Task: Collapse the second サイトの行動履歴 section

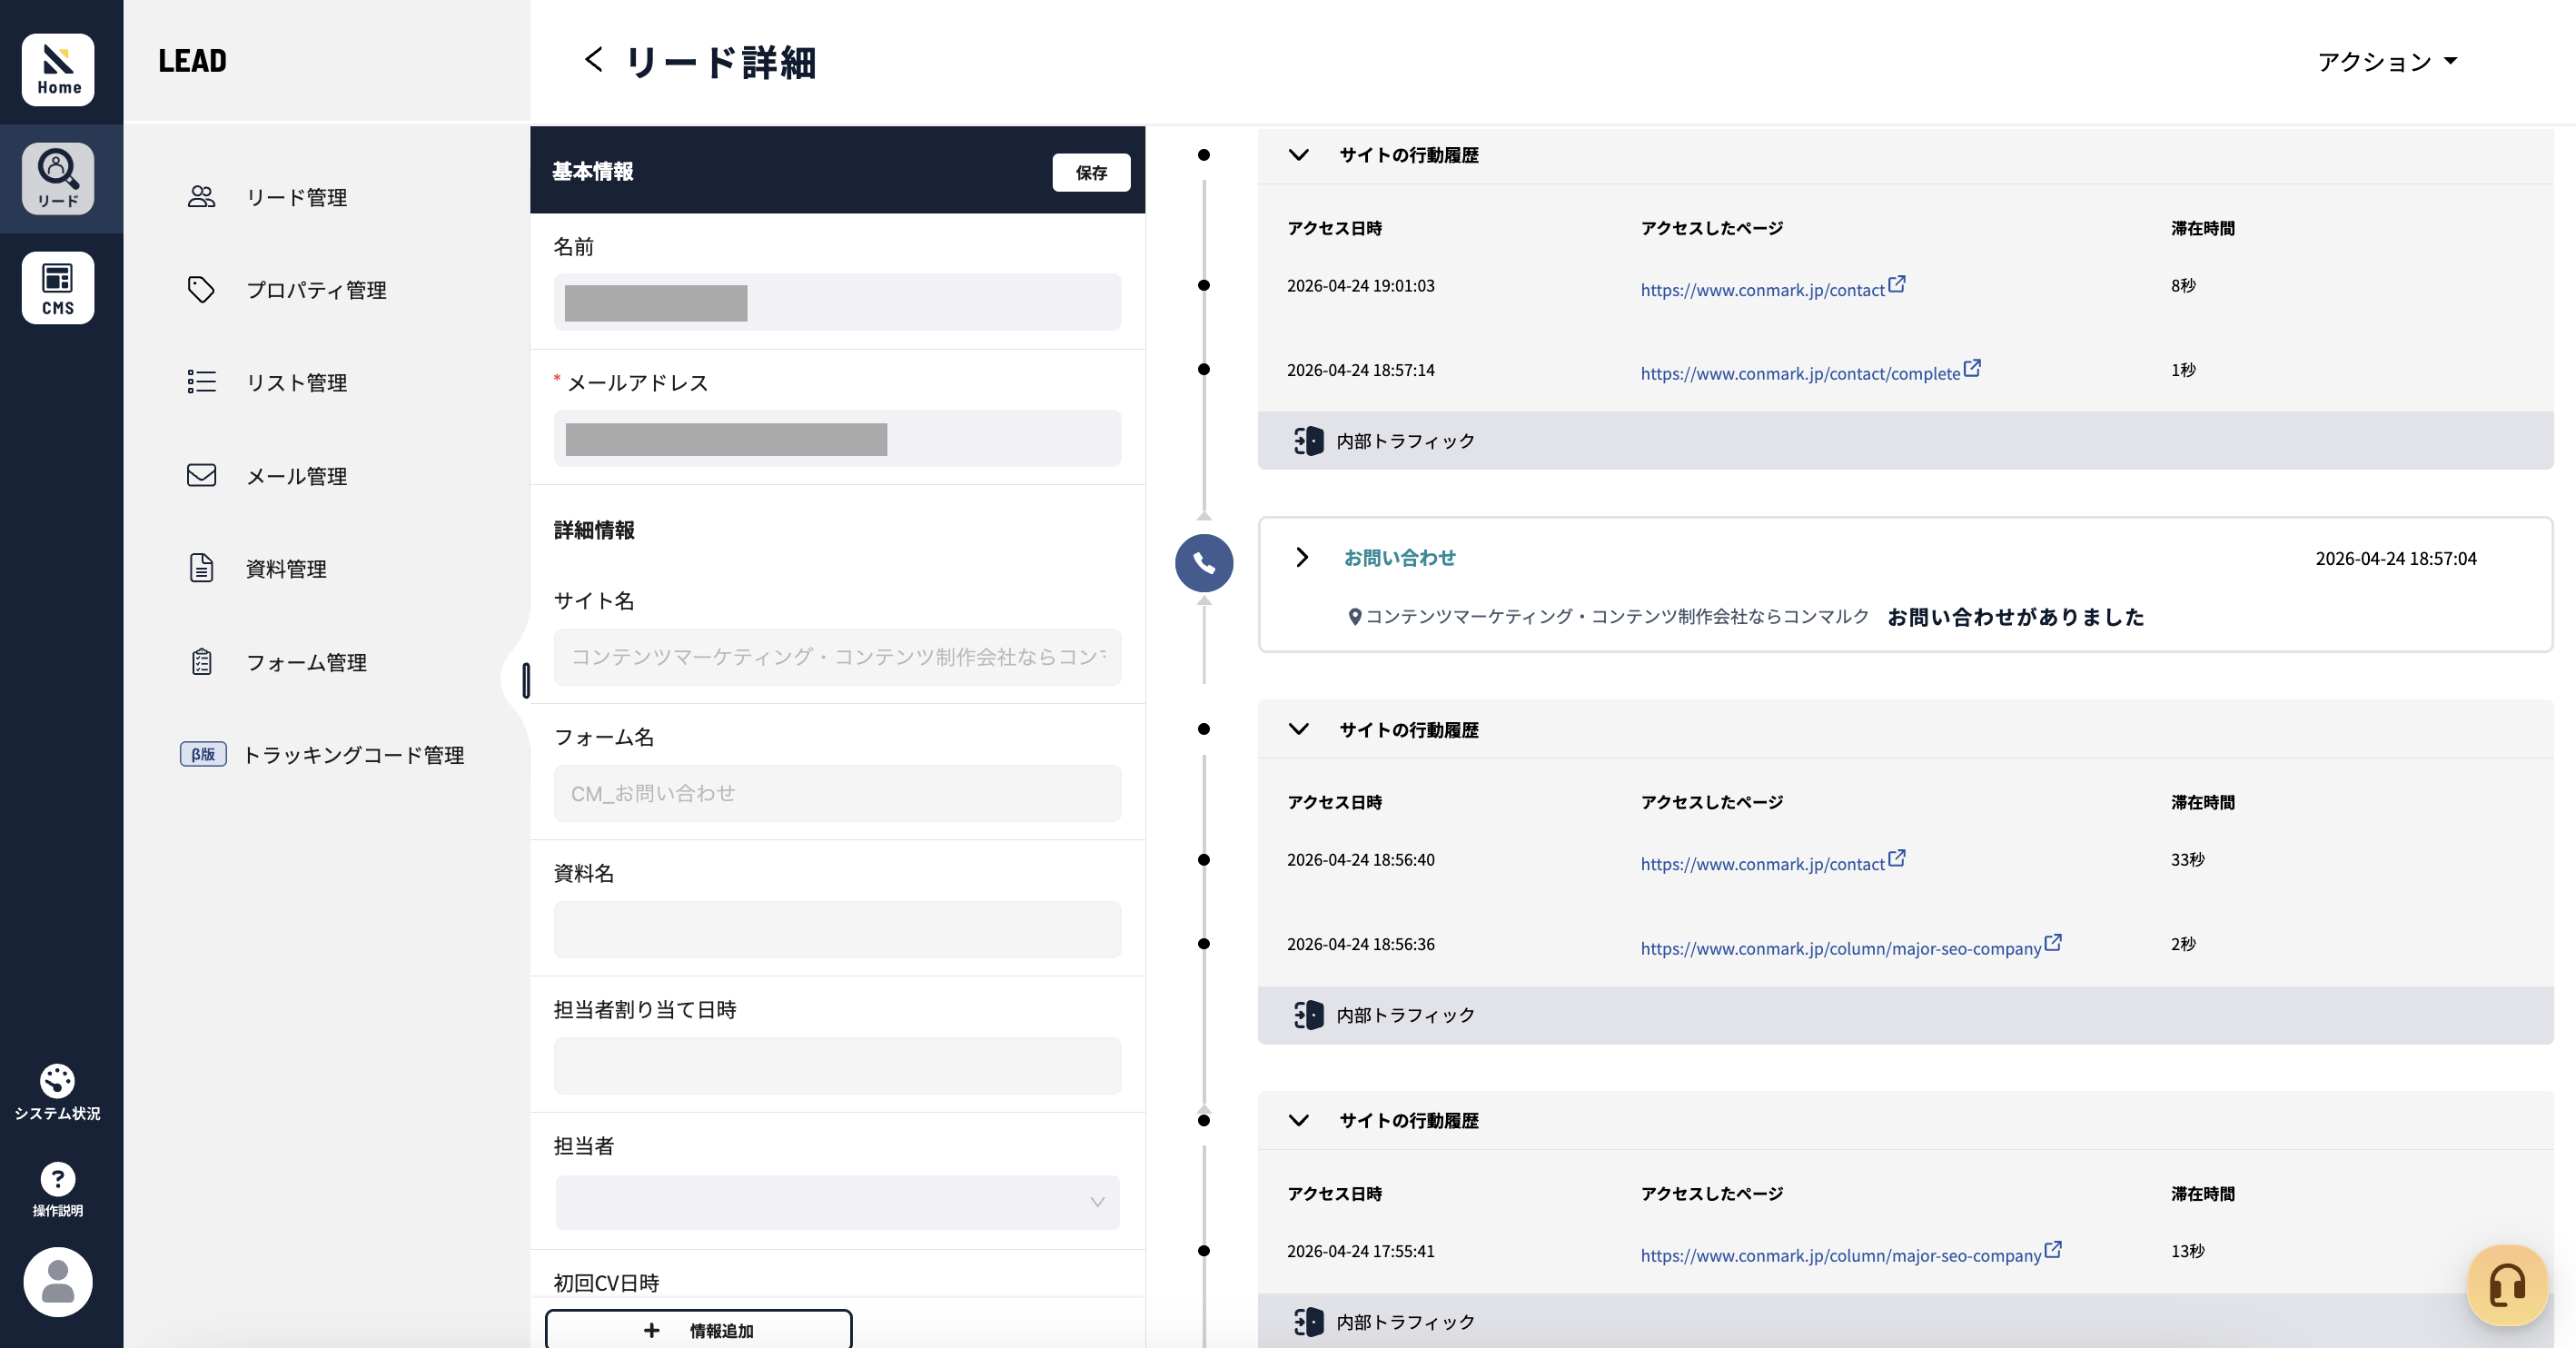Action: coord(1298,729)
